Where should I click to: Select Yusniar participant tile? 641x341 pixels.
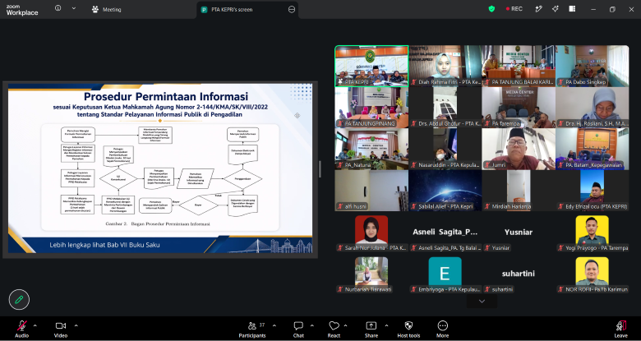click(x=519, y=233)
